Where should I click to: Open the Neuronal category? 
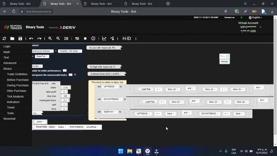pyautogui.click(x=9, y=119)
